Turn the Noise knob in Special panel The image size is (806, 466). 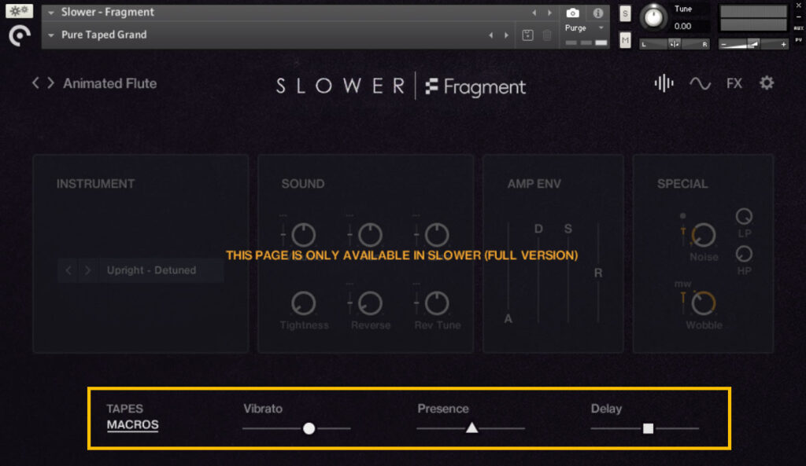point(703,233)
